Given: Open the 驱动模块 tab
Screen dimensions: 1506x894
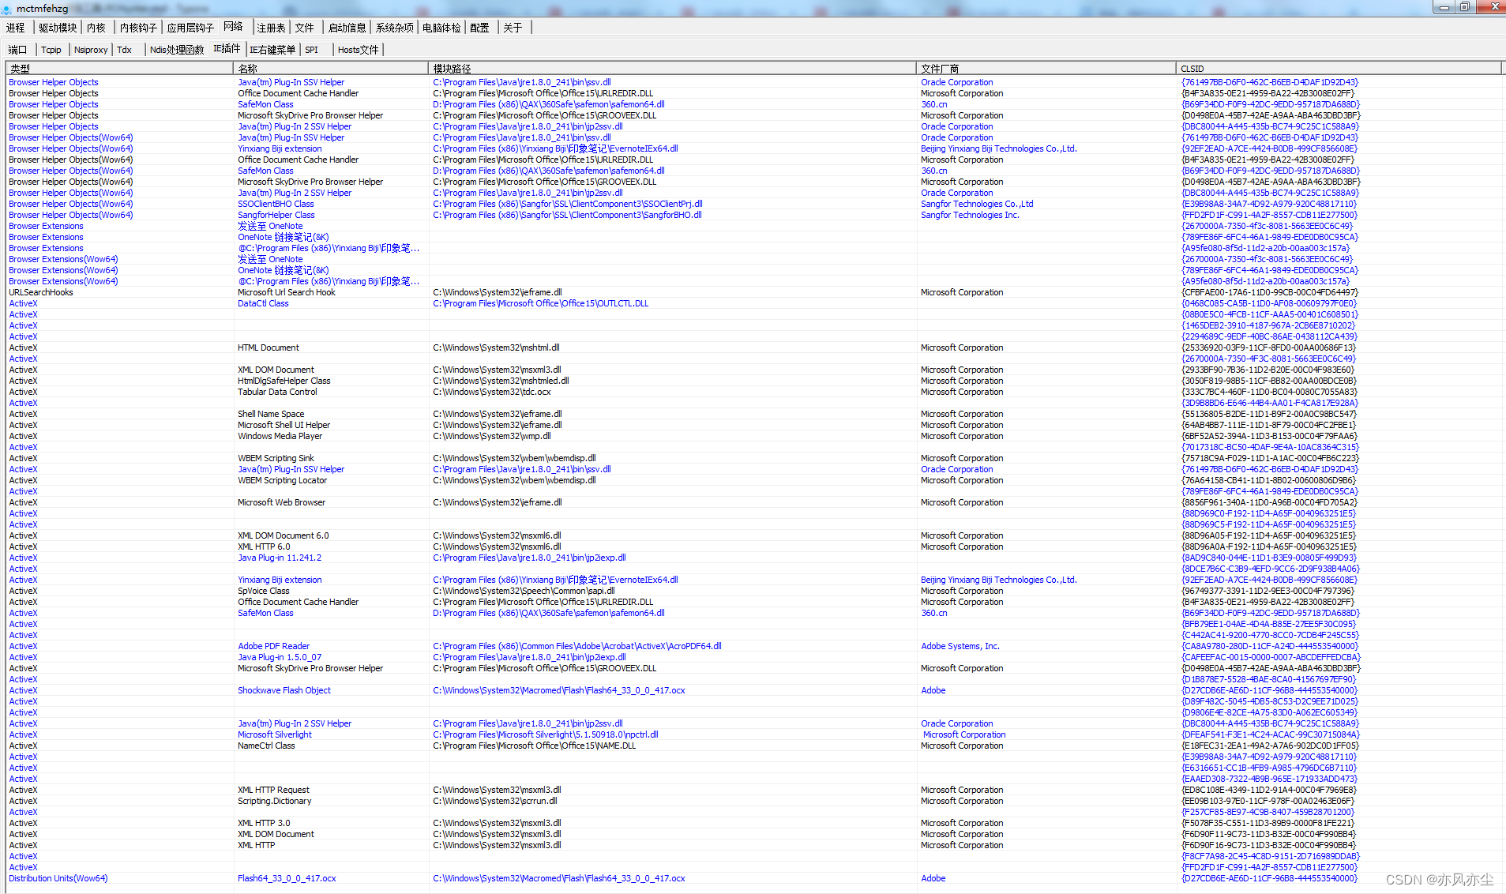Looking at the screenshot, I should [58, 28].
